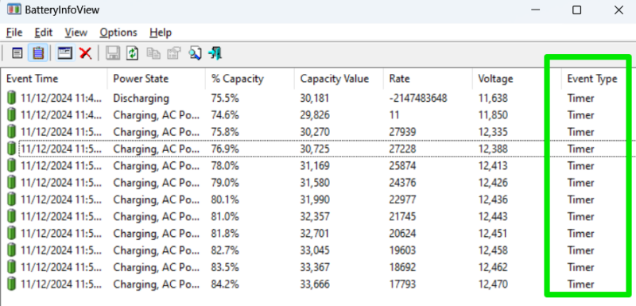636x306 pixels.
Task: Switch to Battery Log view clipboard icon
Action: click(x=38, y=53)
